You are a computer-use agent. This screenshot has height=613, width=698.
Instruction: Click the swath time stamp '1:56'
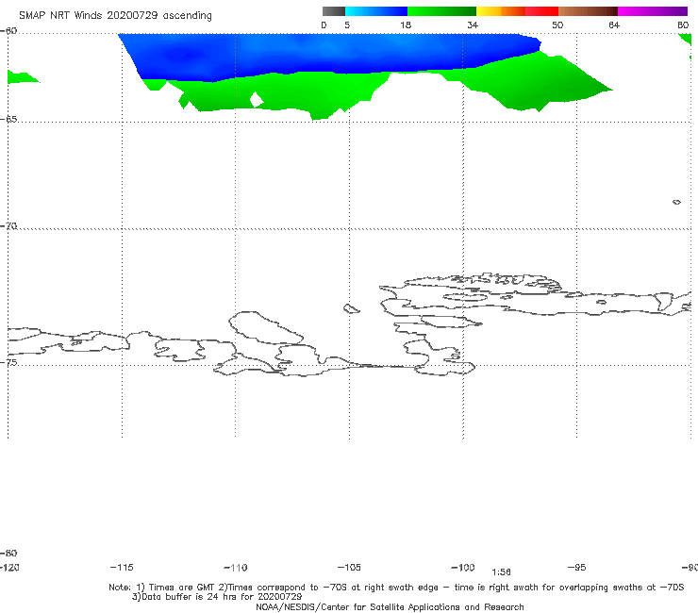coord(501,572)
